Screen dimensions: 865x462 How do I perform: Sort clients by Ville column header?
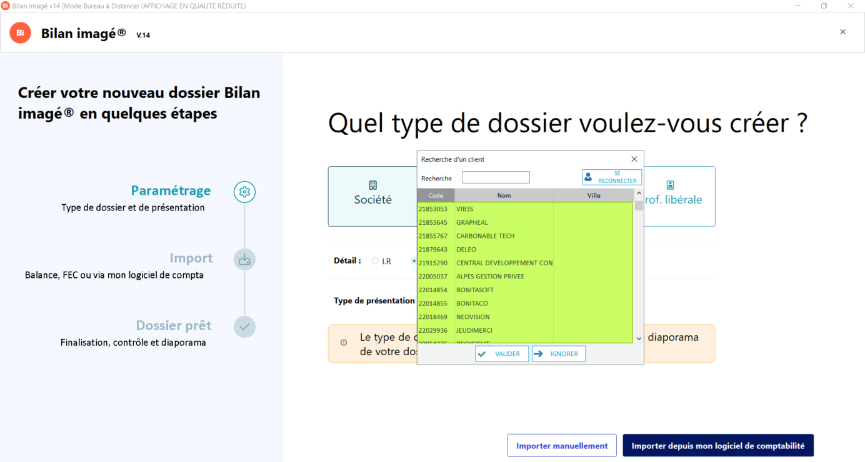pos(593,195)
